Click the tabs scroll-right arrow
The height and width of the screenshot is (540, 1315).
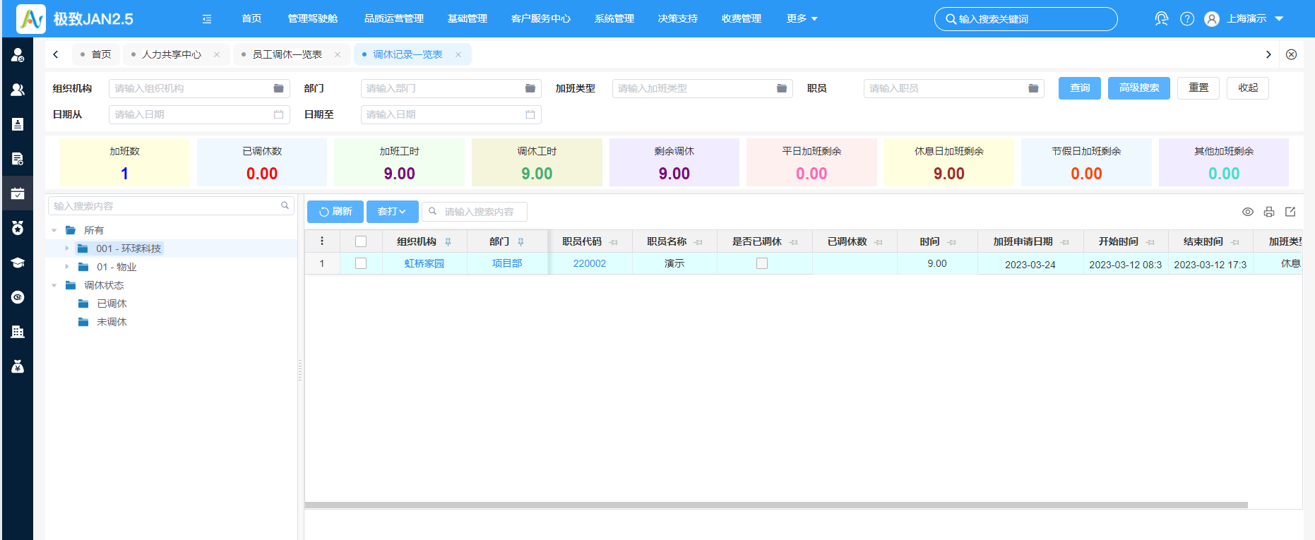click(x=1268, y=54)
